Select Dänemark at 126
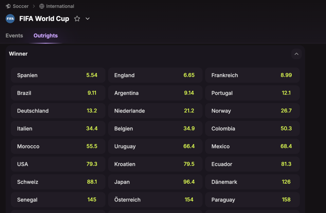This screenshot has height=213, width=326. point(252,182)
